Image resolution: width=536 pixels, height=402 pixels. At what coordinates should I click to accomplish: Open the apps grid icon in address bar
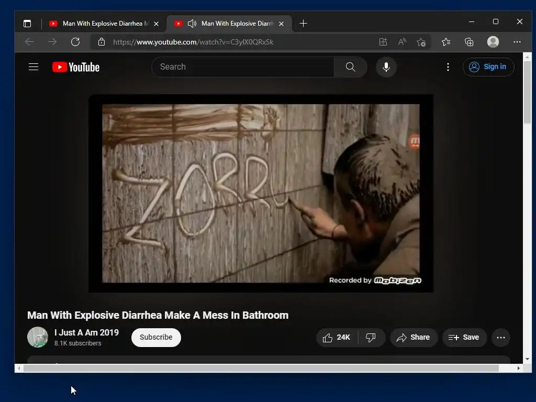pos(383,42)
